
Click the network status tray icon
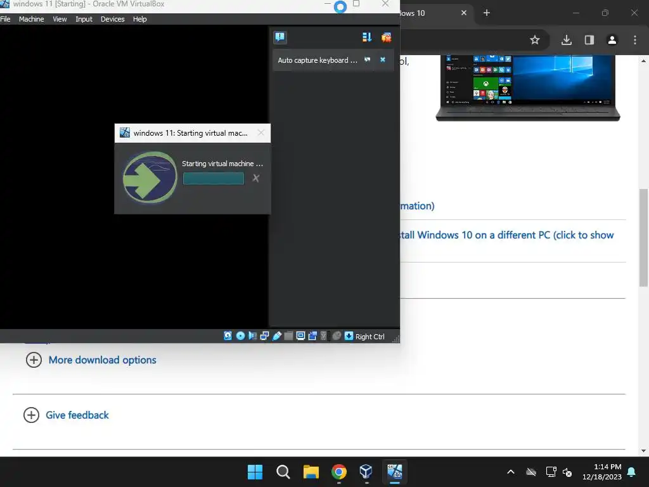pos(551,472)
